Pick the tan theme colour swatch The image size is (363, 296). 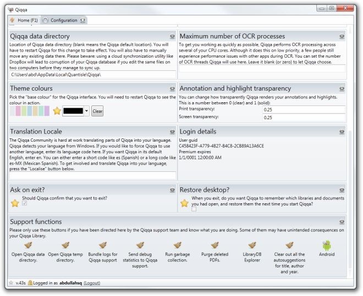(35, 111)
